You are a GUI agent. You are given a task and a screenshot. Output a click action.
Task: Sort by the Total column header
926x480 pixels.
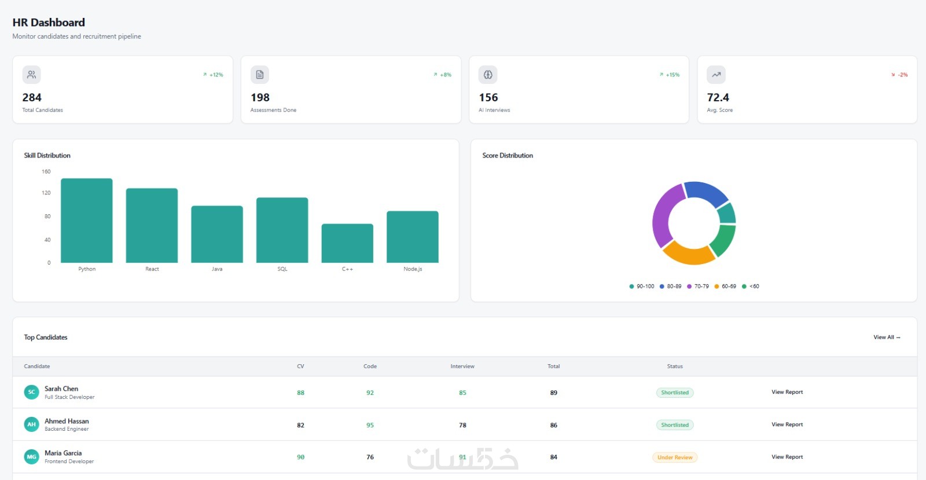click(553, 367)
